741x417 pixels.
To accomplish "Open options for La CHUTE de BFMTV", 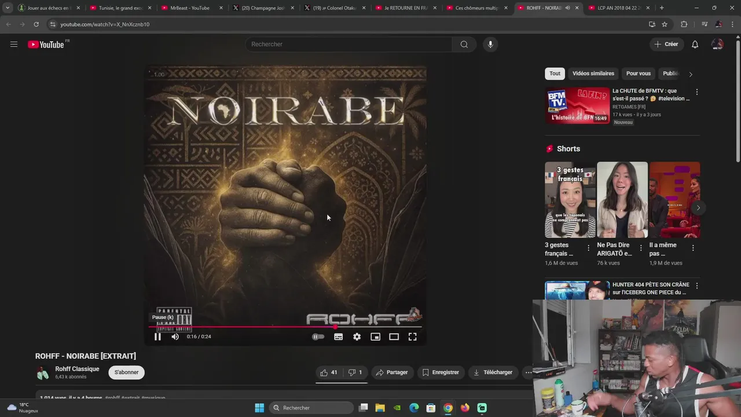I will pyautogui.click(x=696, y=92).
